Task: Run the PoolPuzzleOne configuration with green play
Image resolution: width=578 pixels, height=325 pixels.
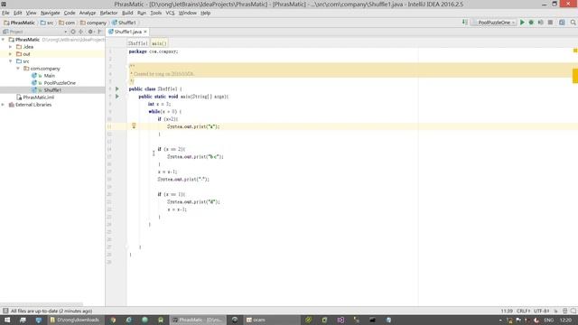Action: (522, 23)
